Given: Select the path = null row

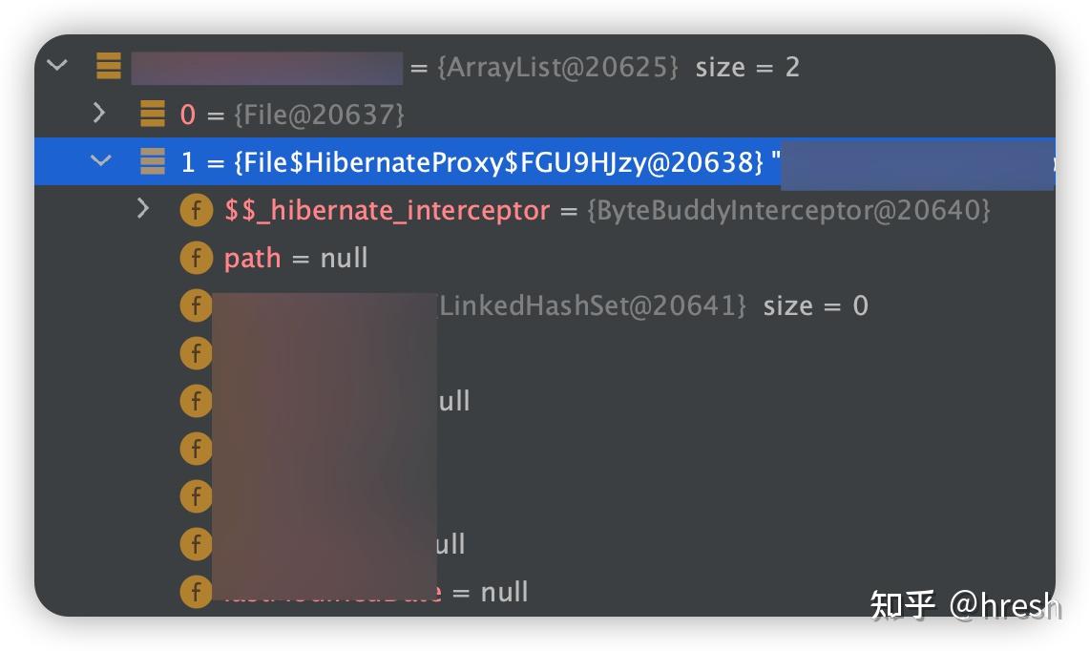Looking at the screenshot, I should [x=545, y=258].
